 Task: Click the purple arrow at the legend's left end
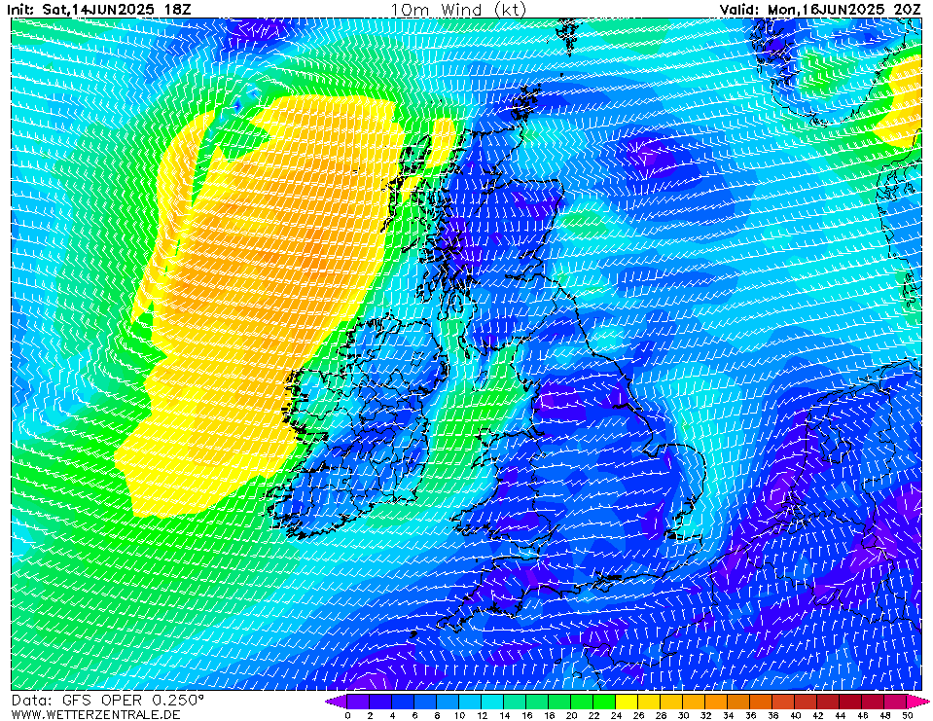coord(337,702)
